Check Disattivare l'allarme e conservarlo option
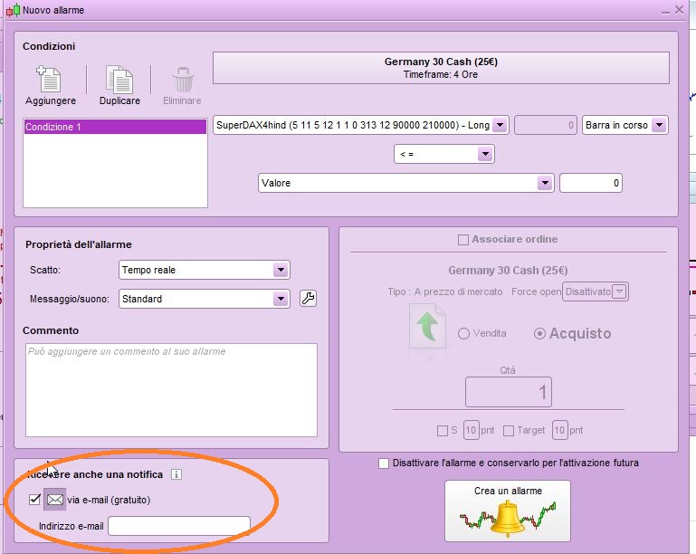Screen dimensions: 696x554 [x=384, y=463]
